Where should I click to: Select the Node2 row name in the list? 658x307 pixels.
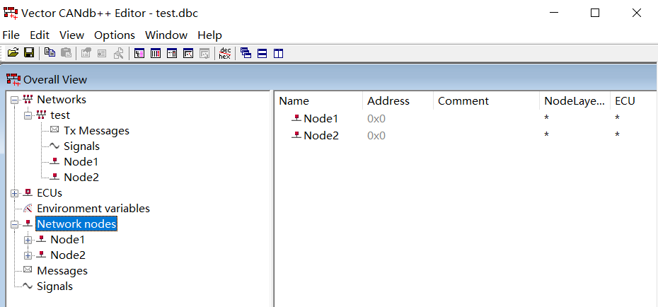point(321,136)
